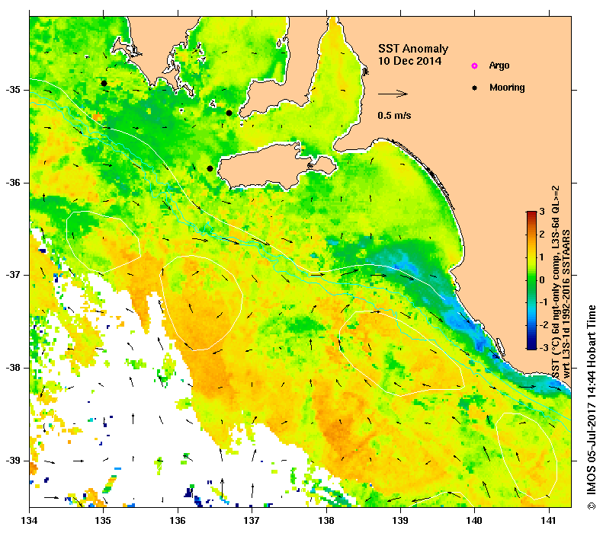Select the mooring dot near 135°E, 35°S
Screen dimensions: 603x533
coord(104,83)
